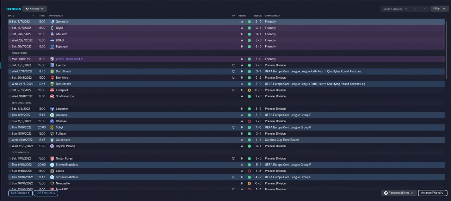Toggle the selection circle beside Sat, 9/7/2022
Viewport: 451px width, 201px height.
pyautogui.click(x=10, y=22)
